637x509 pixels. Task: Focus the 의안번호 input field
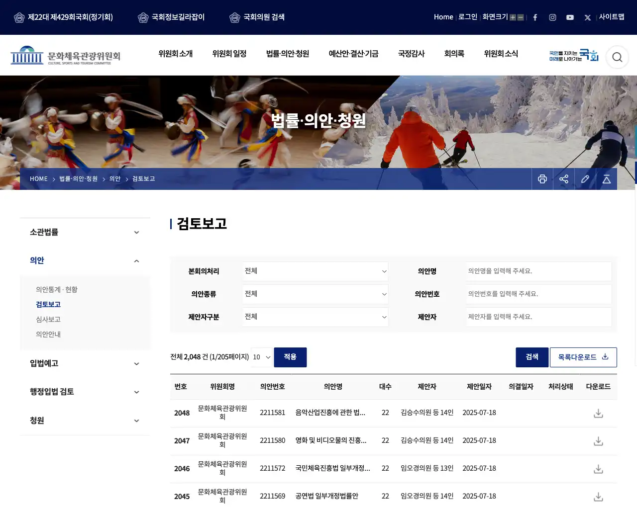[539, 294]
